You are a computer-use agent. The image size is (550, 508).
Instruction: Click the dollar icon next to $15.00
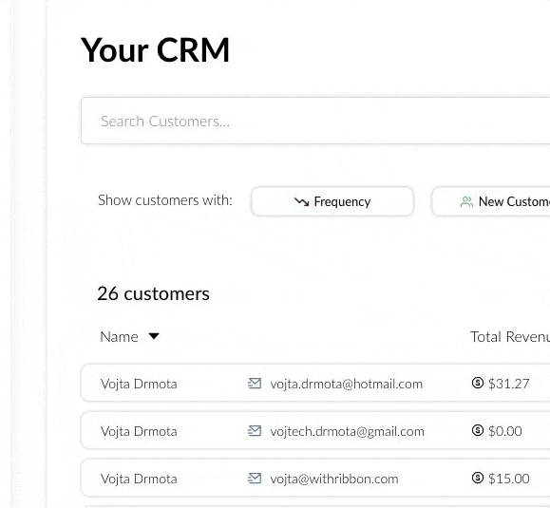(478, 478)
